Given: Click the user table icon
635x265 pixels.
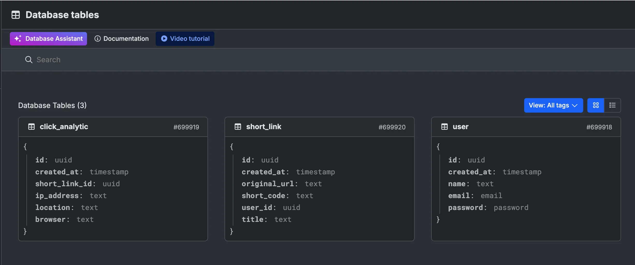Looking at the screenshot, I should coord(444,127).
